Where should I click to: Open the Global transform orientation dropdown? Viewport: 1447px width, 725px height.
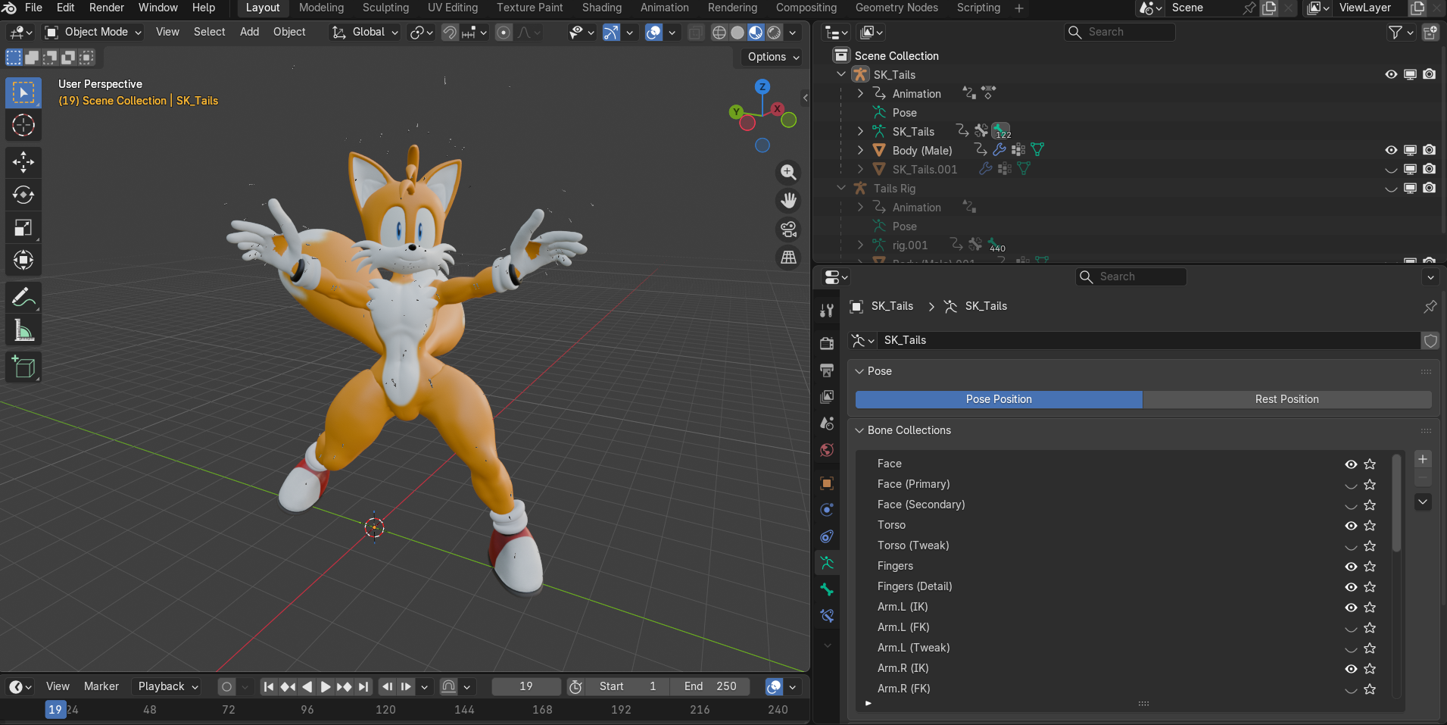point(365,32)
